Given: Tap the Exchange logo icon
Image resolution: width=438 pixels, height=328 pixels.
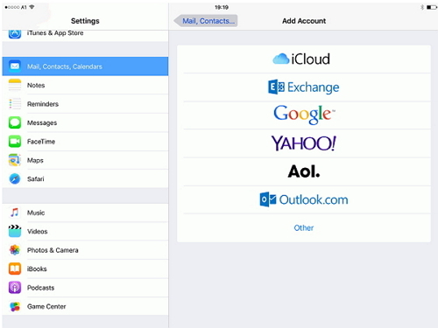Looking at the screenshot, I should (276, 87).
